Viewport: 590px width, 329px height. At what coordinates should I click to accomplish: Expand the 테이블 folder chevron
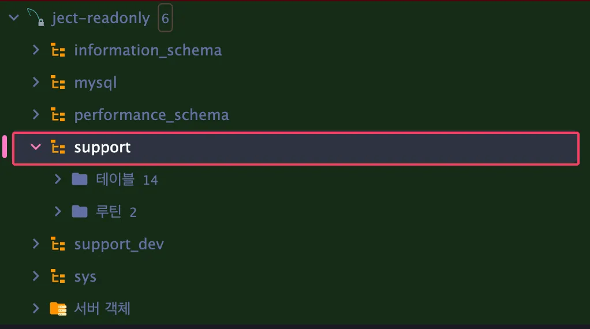pyautogui.click(x=58, y=180)
